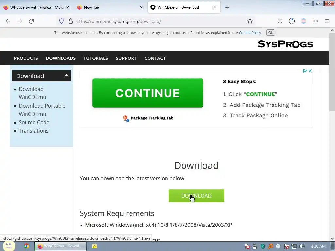Image resolution: width=335 pixels, height=251 pixels.
Task: Open the Download WinCDEmu sidebar link
Action: [x=32, y=93]
